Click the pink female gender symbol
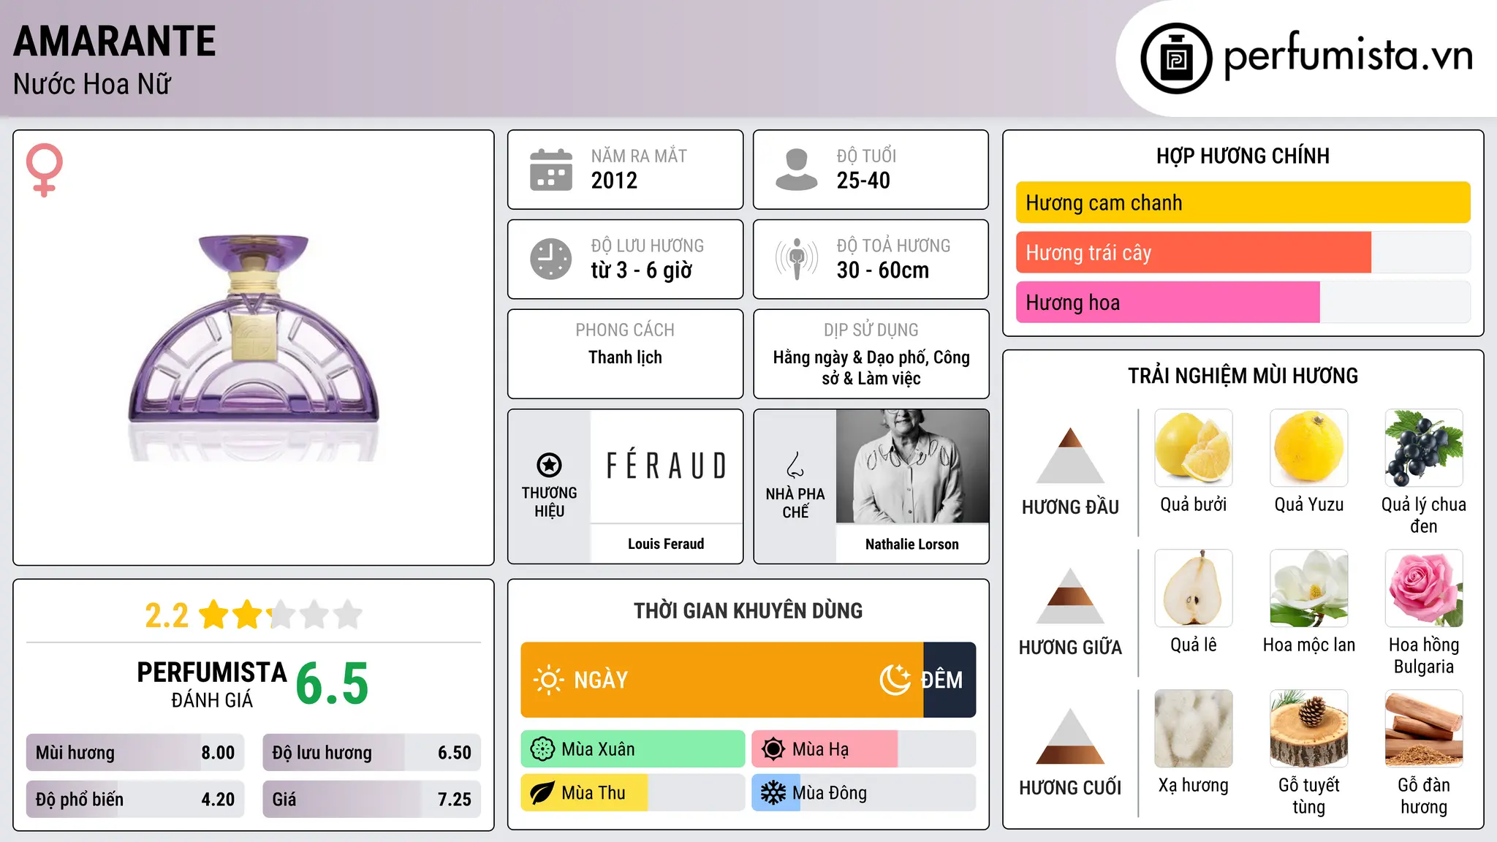This screenshot has height=842, width=1497. (x=45, y=170)
